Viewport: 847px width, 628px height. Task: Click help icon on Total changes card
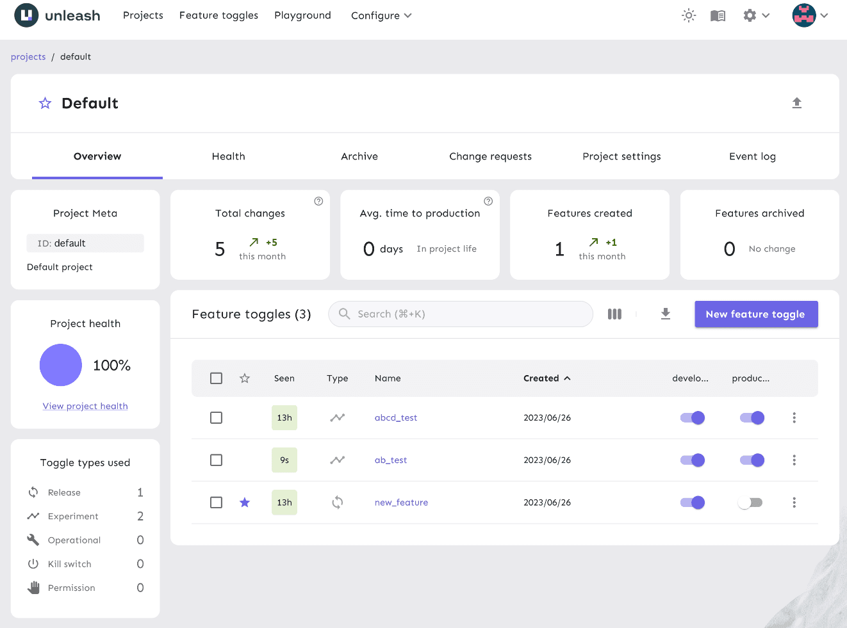[x=318, y=201]
